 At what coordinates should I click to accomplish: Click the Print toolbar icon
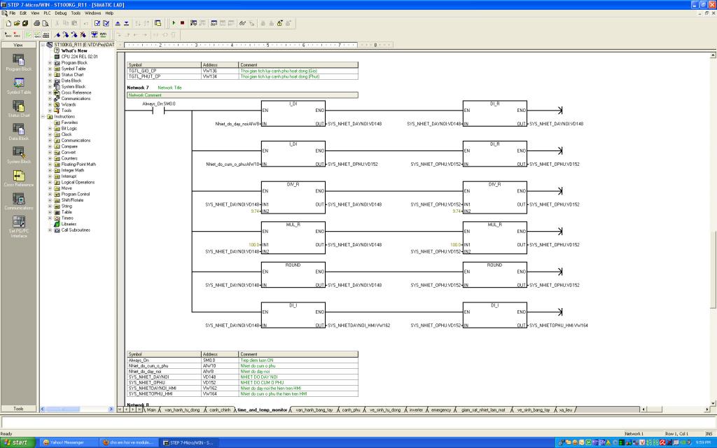coord(37,23)
